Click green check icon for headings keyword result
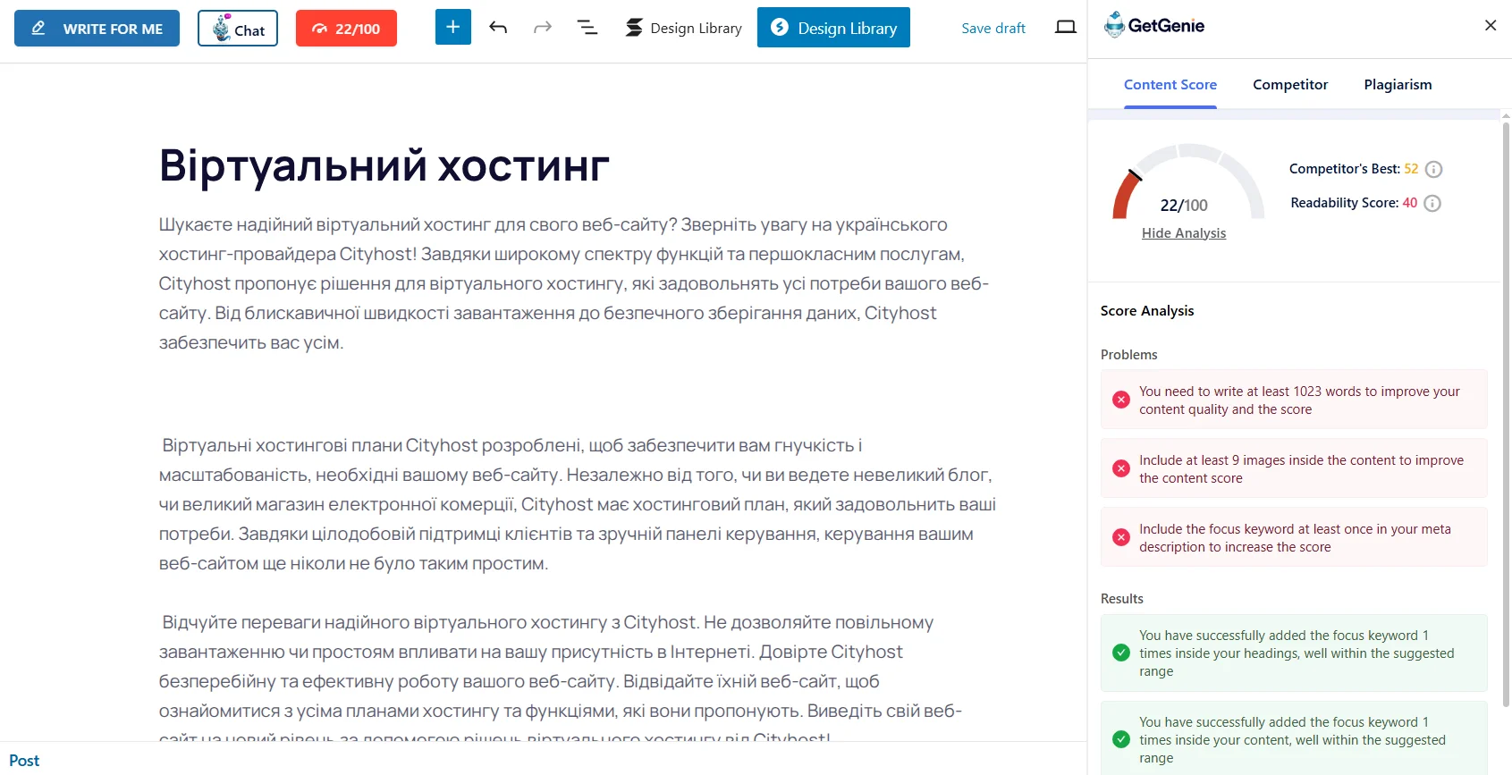Image resolution: width=1512 pixels, height=775 pixels. [1121, 653]
